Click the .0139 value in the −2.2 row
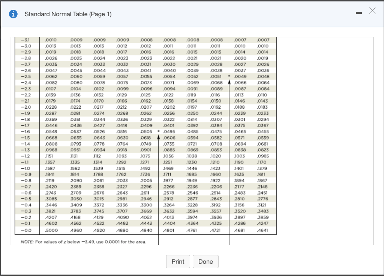 click(51, 95)
